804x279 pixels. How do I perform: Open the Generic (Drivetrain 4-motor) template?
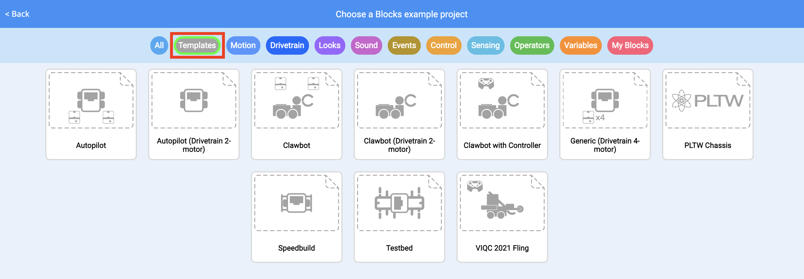tap(605, 114)
